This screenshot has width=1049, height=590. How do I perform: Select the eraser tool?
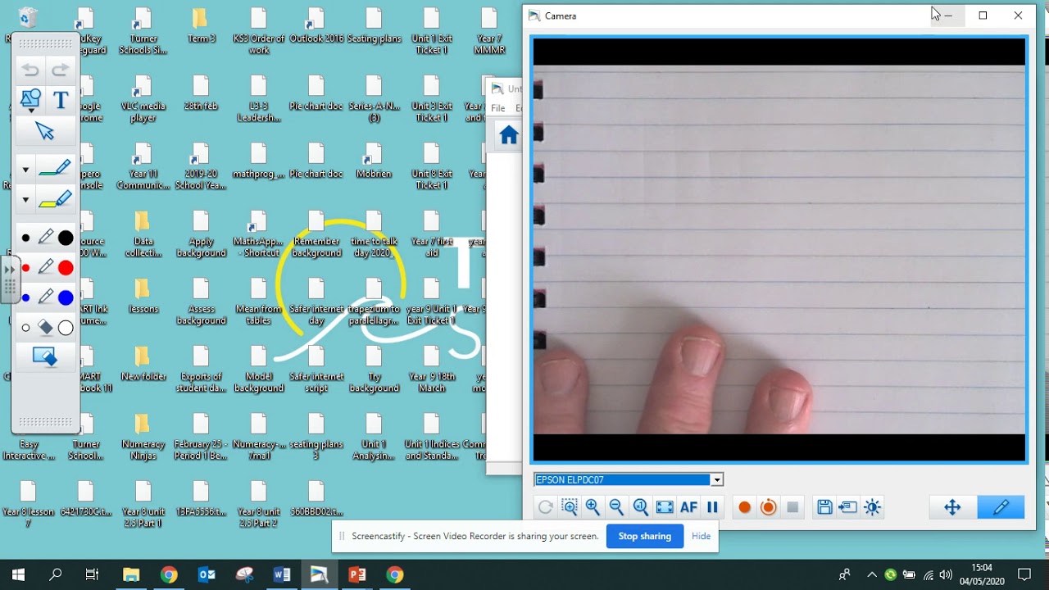(46, 328)
